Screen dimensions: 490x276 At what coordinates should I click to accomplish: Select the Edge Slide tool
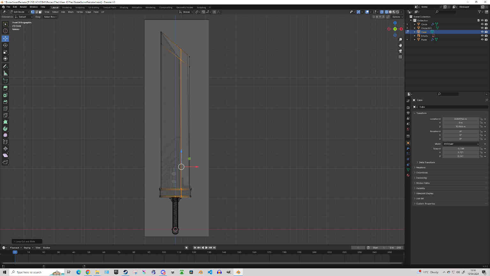click(5, 142)
